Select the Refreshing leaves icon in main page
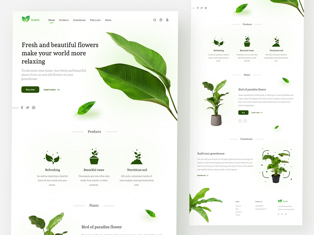314x235 pixels. pyautogui.click(x=53, y=157)
